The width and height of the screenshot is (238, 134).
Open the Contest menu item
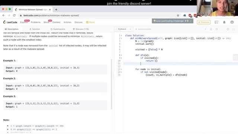pyautogui.click(x=56, y=22)
